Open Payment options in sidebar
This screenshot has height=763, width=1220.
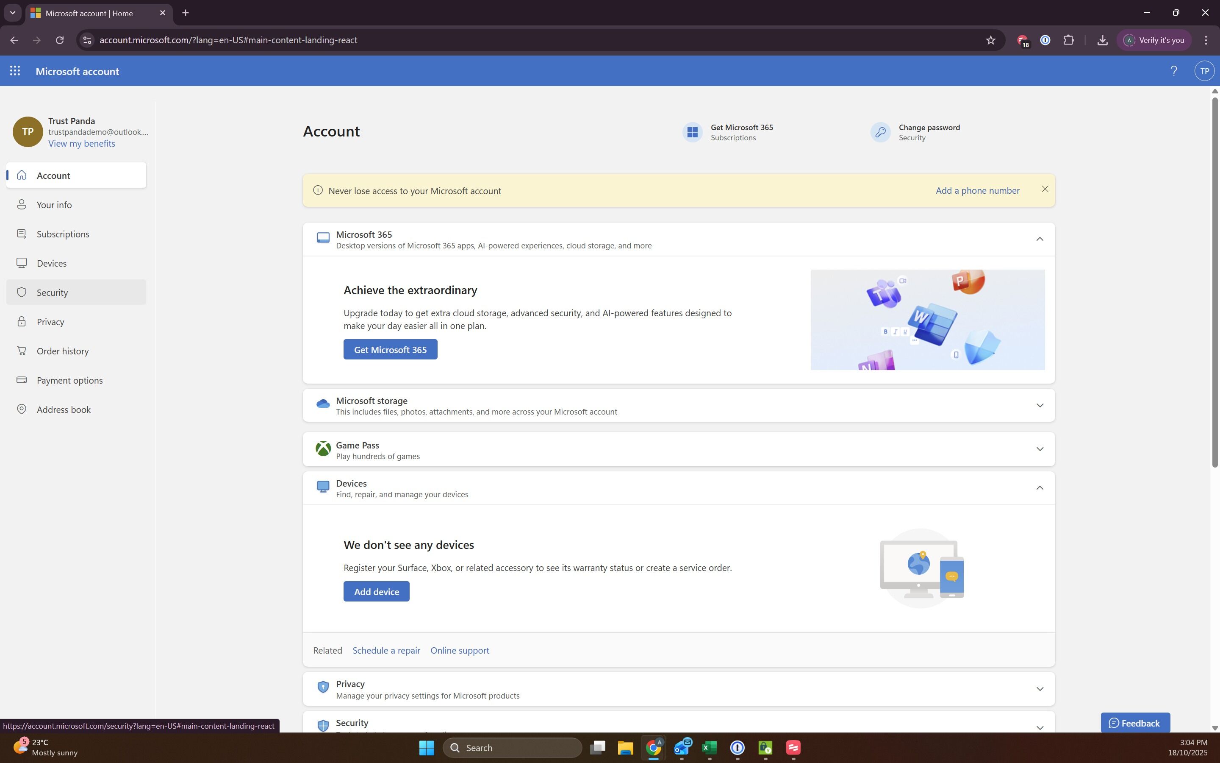(69, 381)
